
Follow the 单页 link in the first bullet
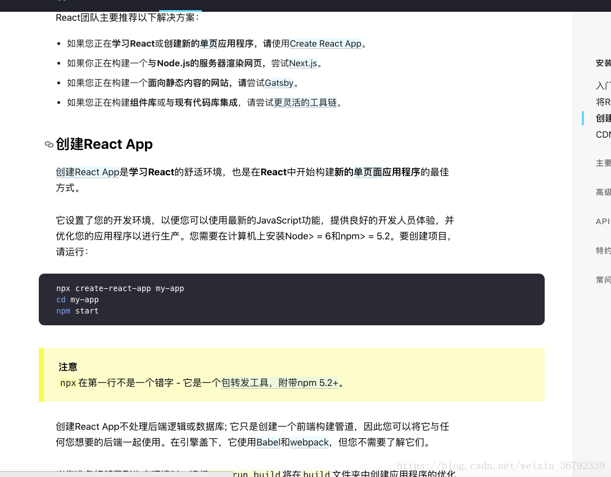[x=209, y=44]
